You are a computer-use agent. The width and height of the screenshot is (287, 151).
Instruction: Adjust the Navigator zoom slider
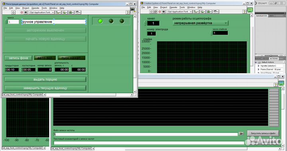(x=271, y=56)
